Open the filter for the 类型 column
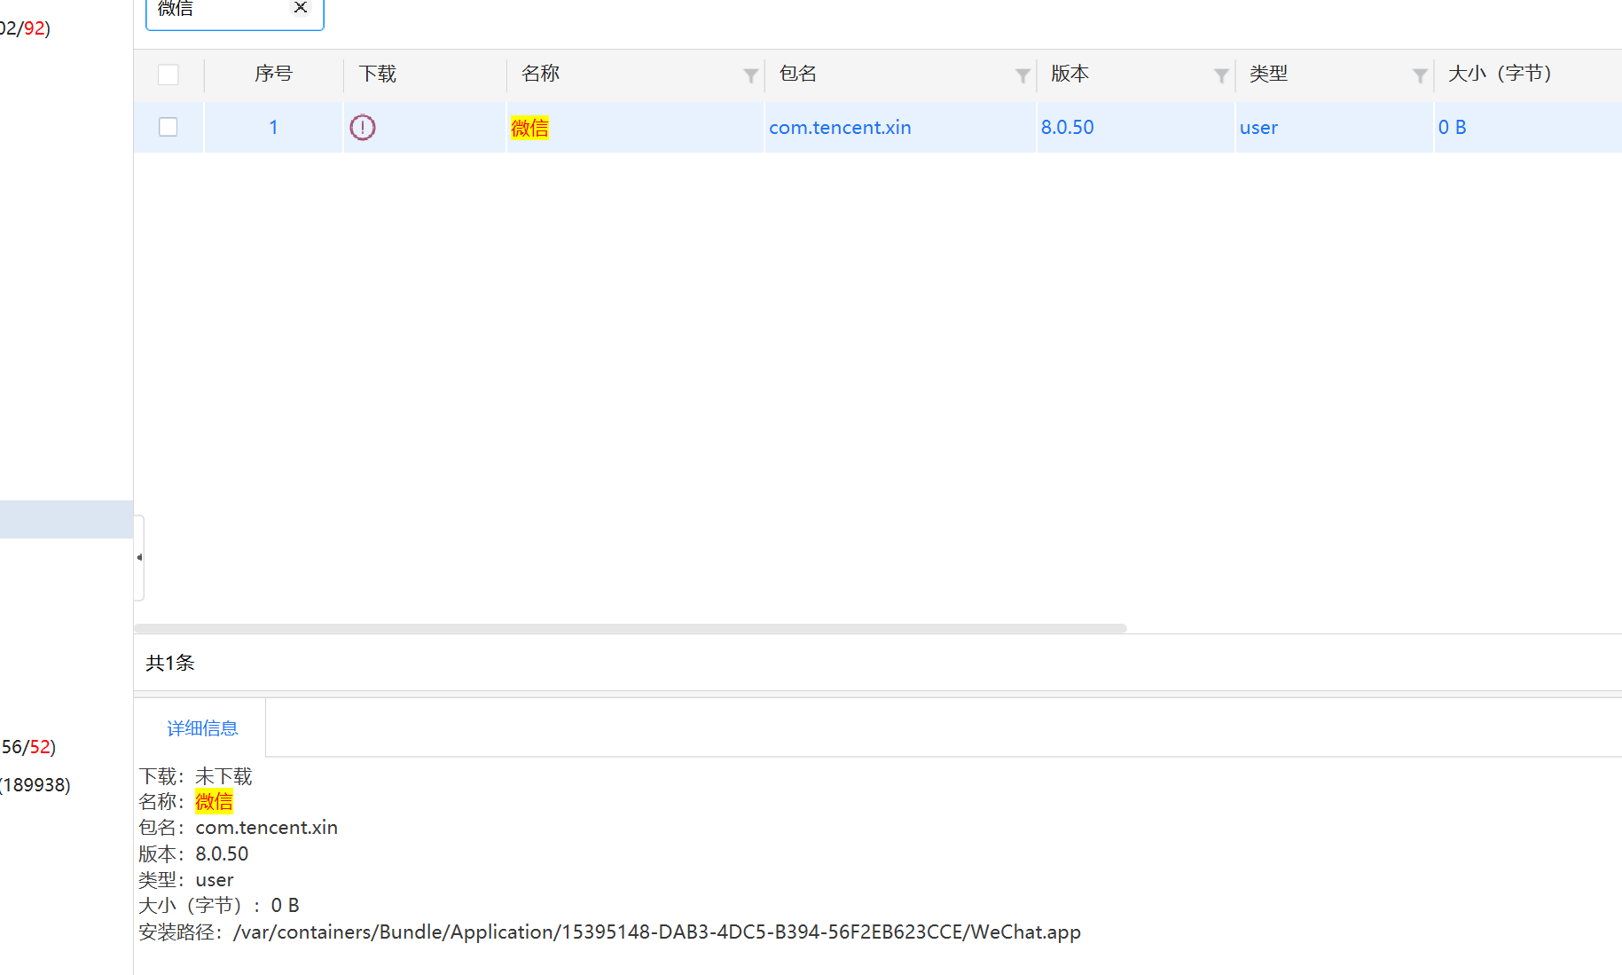The width and height of the screenshot is (1622, 975). click(1420, 75)
